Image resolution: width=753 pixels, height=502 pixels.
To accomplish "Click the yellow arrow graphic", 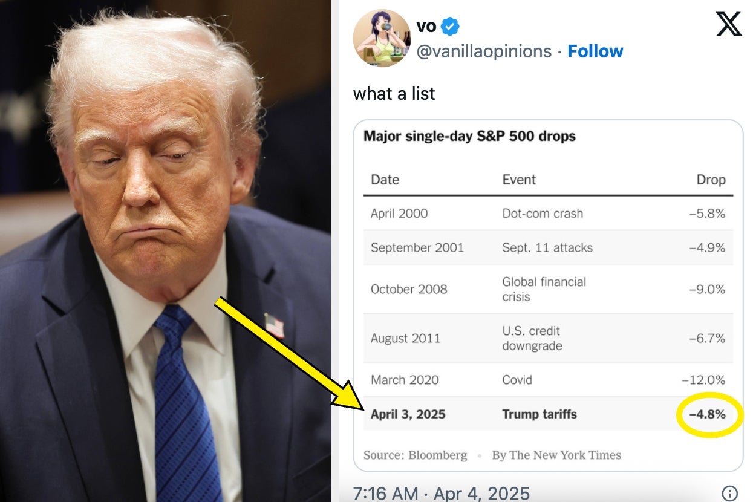I will tap(288, 354).
